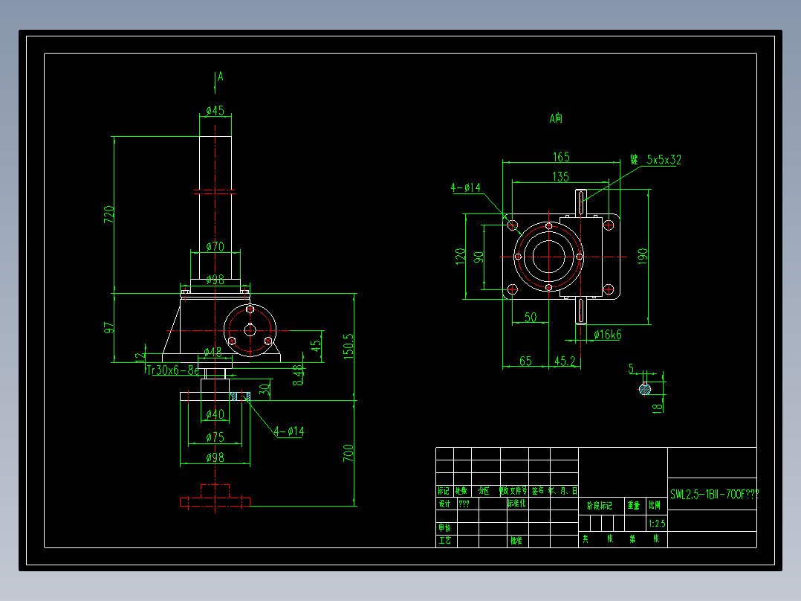This screenshot has height=601, width=801.
Task: Select the 'ø40' diameter dimension label
Action: click(x=215, y=414)
